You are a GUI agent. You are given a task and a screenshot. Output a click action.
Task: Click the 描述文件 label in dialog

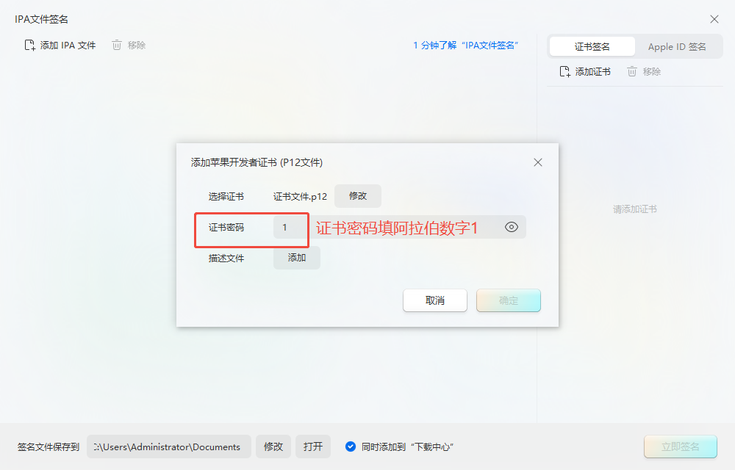(226, 258)
